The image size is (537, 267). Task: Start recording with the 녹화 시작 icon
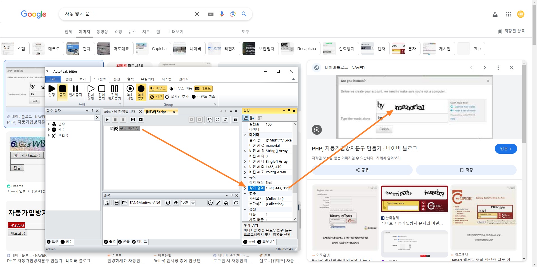point(130,93)
